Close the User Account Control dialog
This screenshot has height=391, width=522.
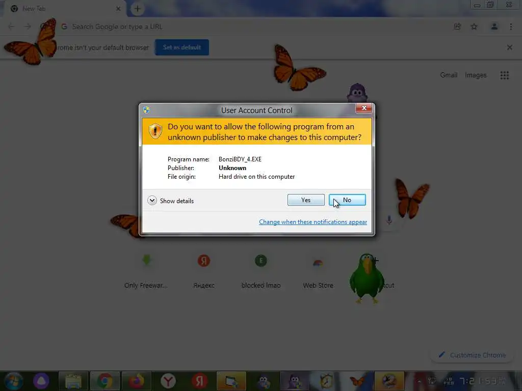click(x=364, y=108)
